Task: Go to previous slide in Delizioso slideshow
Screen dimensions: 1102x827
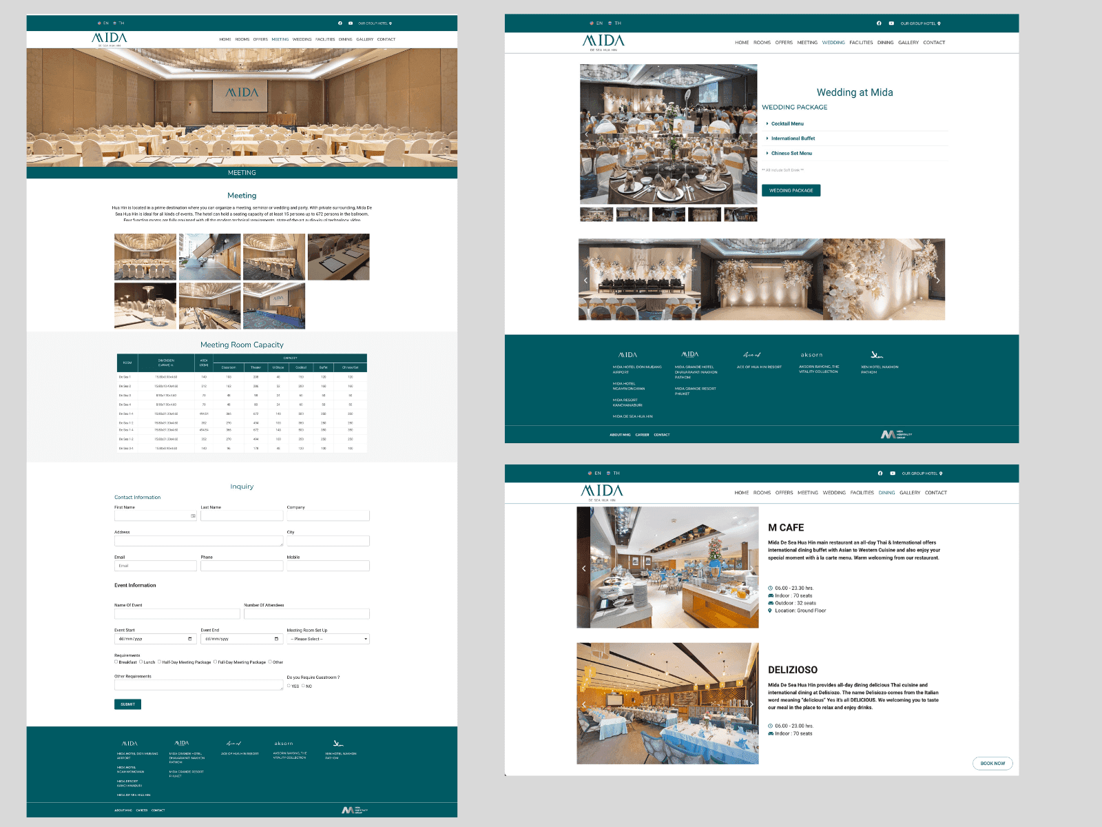Action: [x=584, y=704]
